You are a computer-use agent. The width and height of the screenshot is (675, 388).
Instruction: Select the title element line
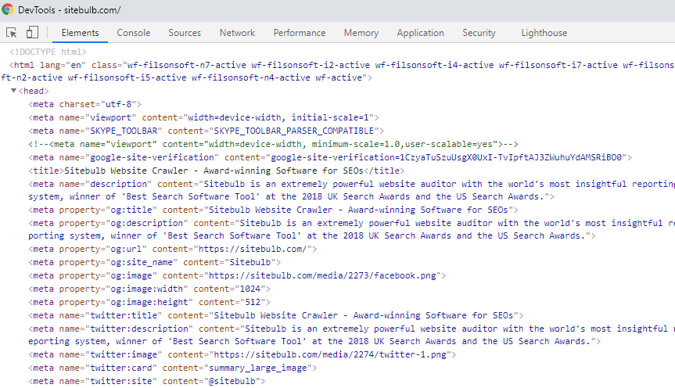pyautogui.click(x=217, y=171)
